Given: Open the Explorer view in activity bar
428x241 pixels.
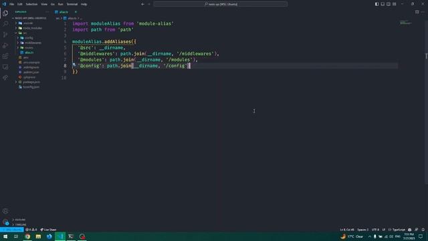Looking at the screenshot, I should click(5, 13).
